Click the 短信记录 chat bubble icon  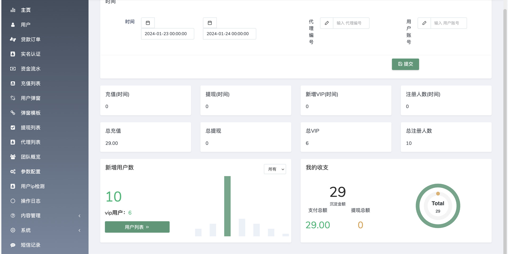click(x=13, y=245)
